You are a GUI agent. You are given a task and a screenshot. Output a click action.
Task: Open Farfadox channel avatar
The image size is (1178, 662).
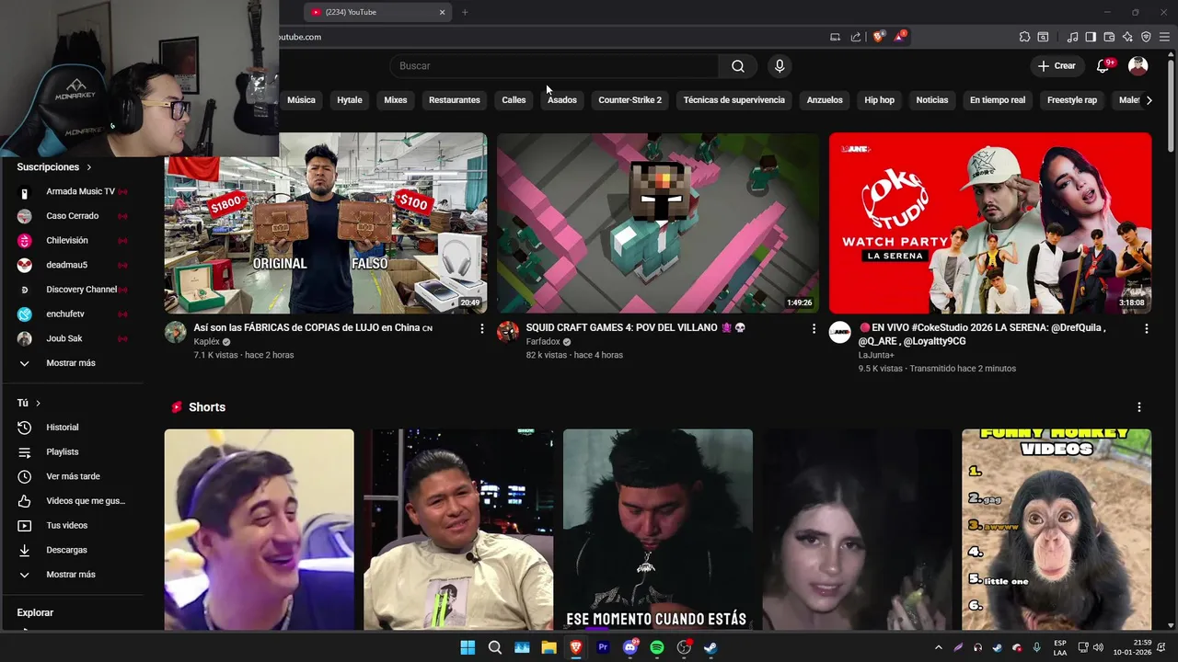[x=508, y=332]
